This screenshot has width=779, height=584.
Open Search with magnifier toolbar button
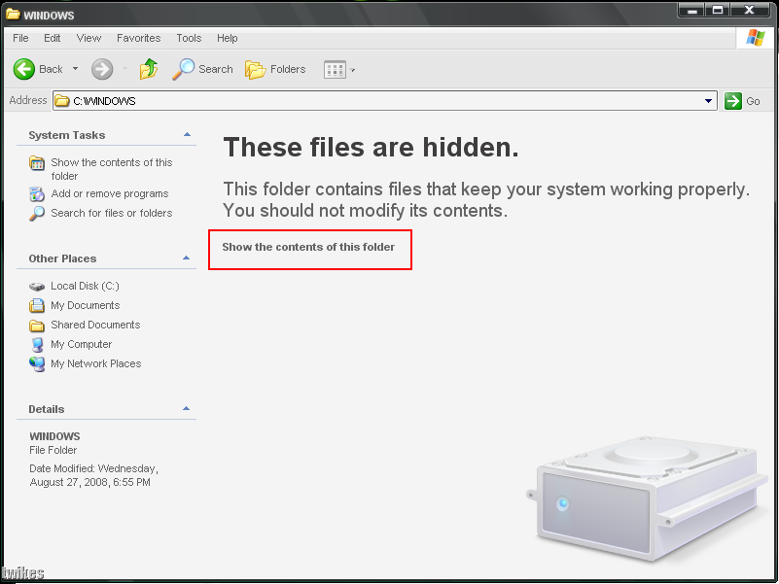[x=202, y=69]
